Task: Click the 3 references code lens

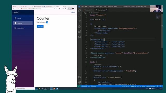Action: (98, 64)
